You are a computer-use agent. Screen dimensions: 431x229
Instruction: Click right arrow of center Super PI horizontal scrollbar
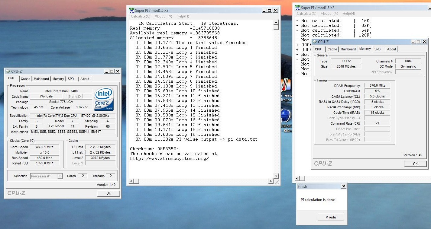271,181
